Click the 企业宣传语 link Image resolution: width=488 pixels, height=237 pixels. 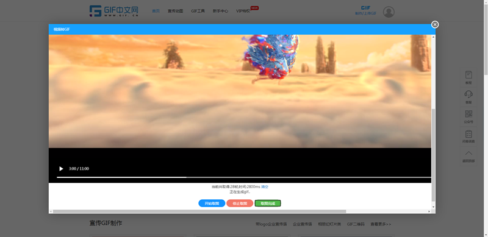pyautogui.click(x=302, y=224)
